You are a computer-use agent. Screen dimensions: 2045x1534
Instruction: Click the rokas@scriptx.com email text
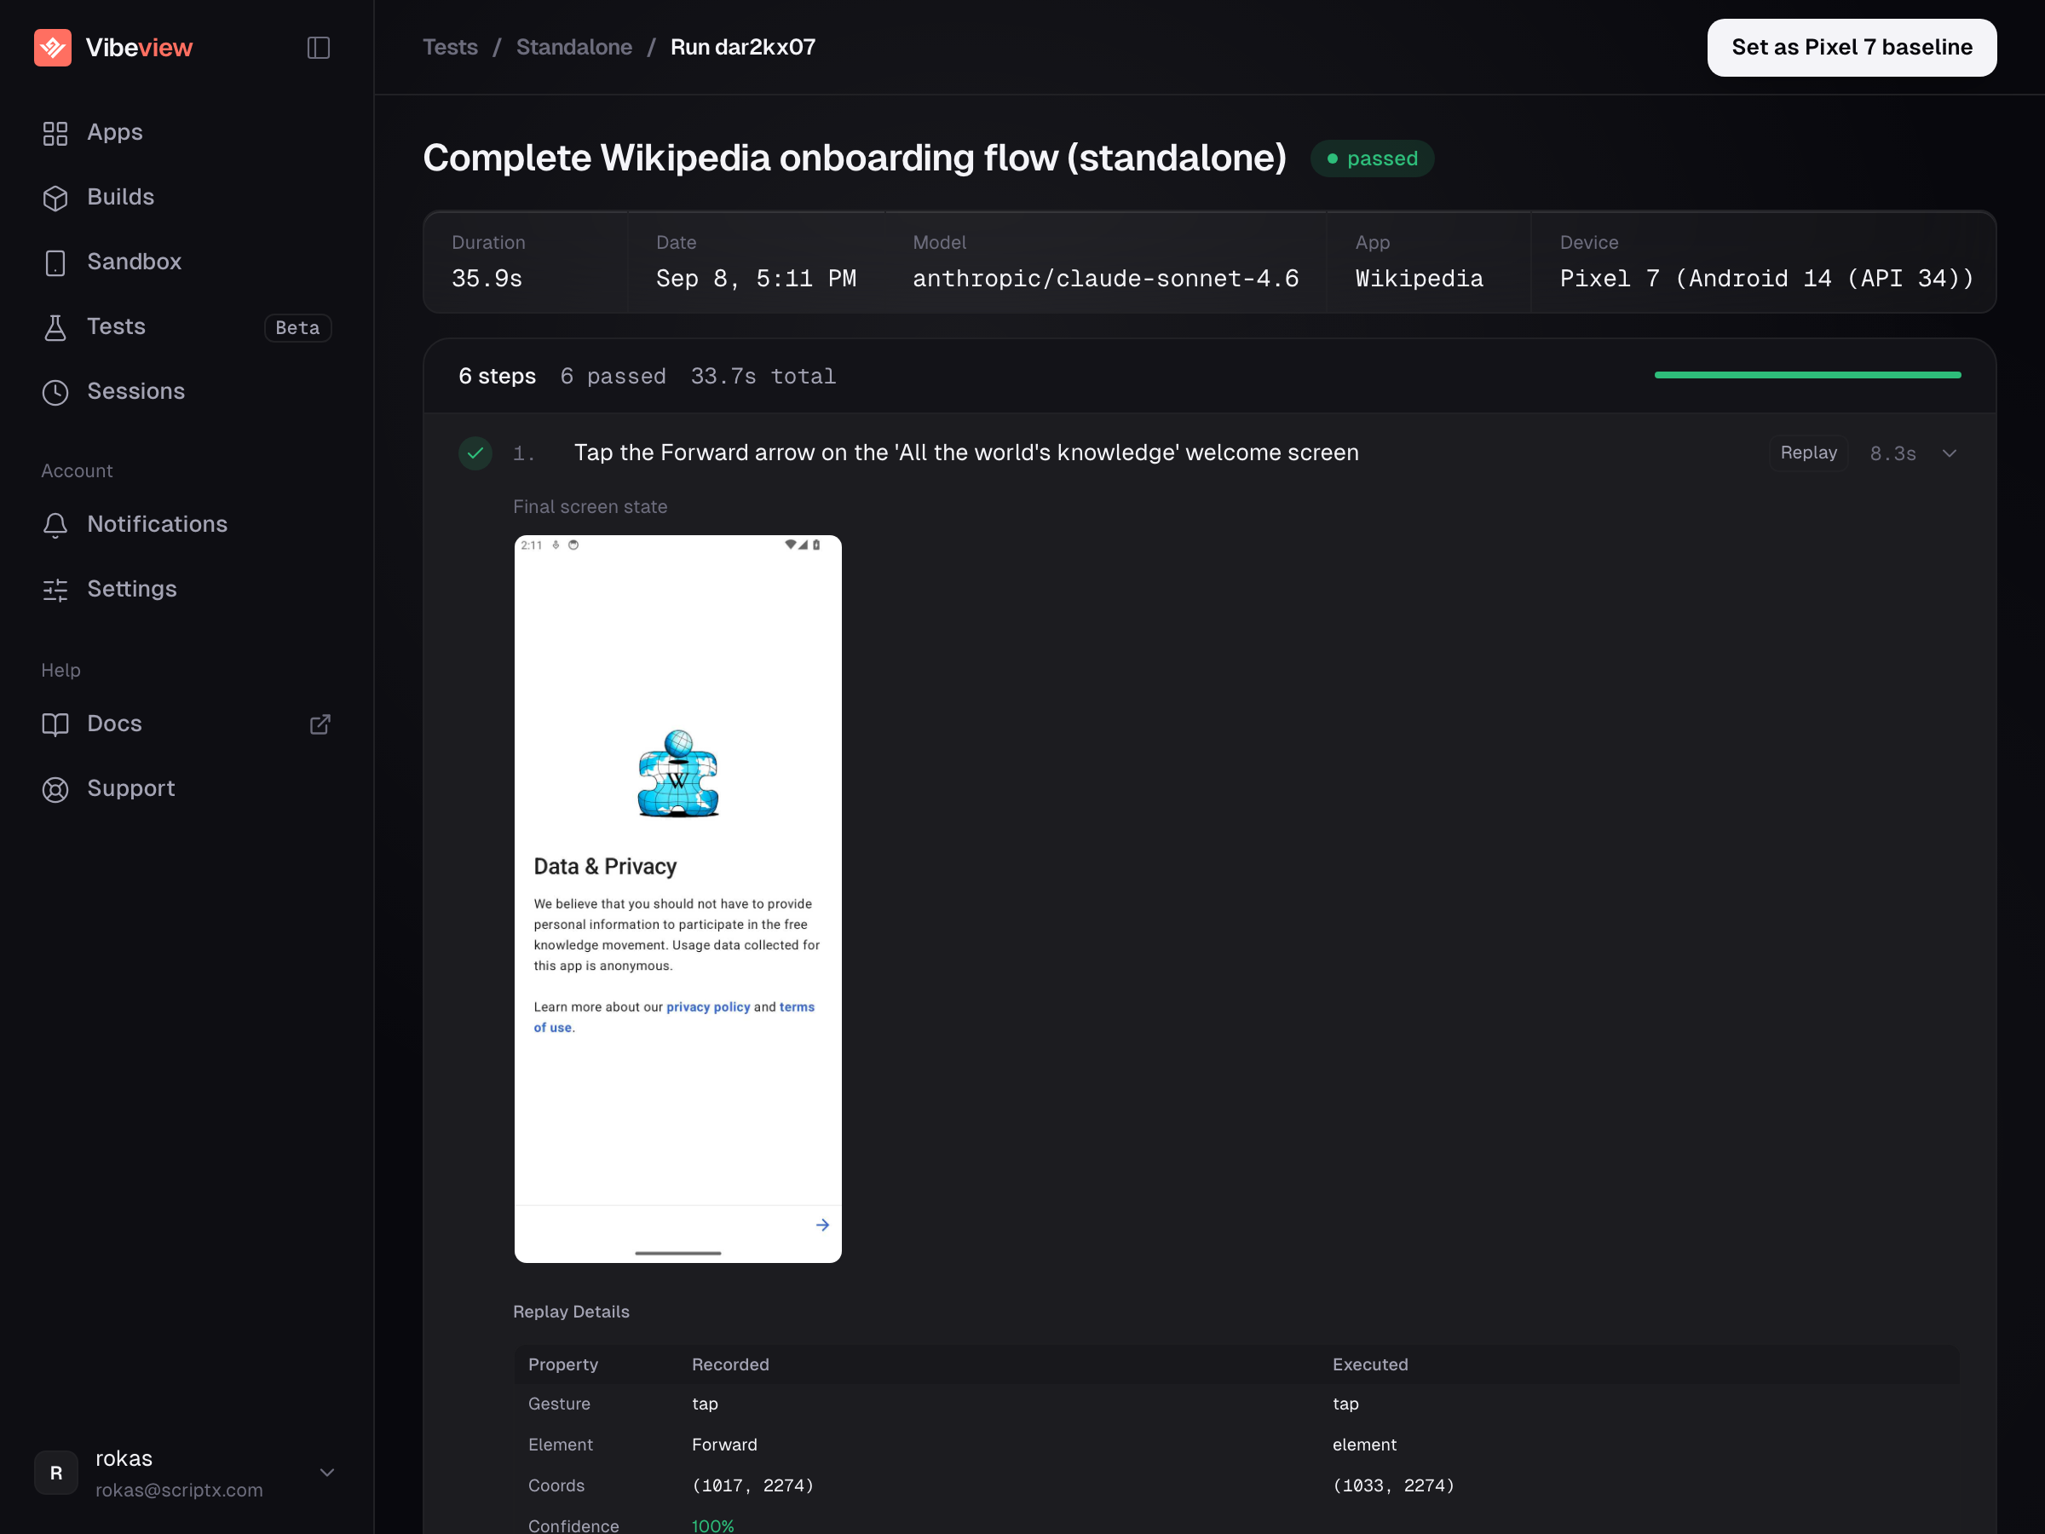pyautogui.click(x=179, y=1490)
